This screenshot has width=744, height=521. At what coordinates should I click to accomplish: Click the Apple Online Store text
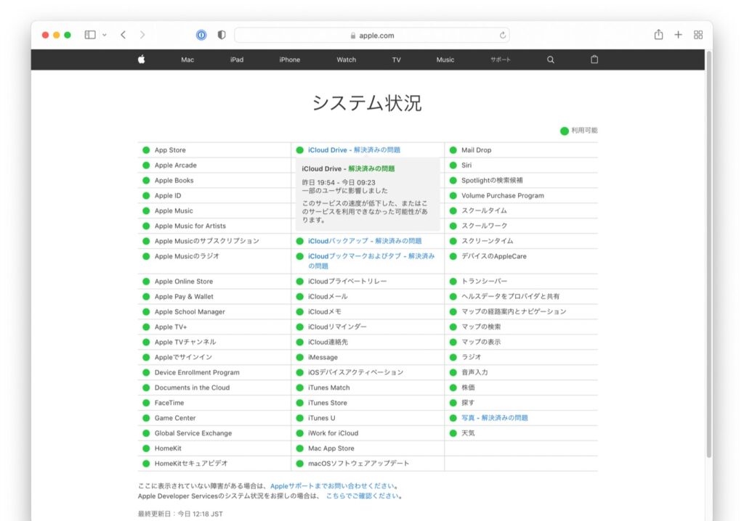(x=184, y=281)
